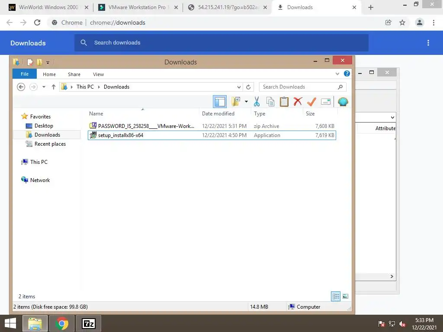Screen dimensions: 443x332
Task: Select the PASSWORD_IS_258258 zip archive
Action: click(x=212, y=126)
